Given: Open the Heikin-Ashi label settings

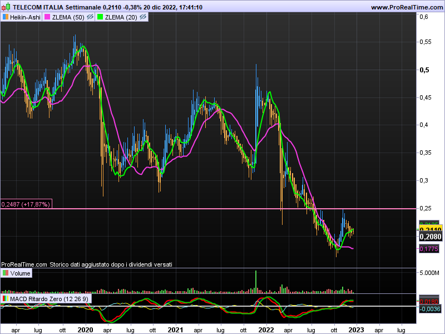Looking at the screenshot, I should [x=24, y=17].
